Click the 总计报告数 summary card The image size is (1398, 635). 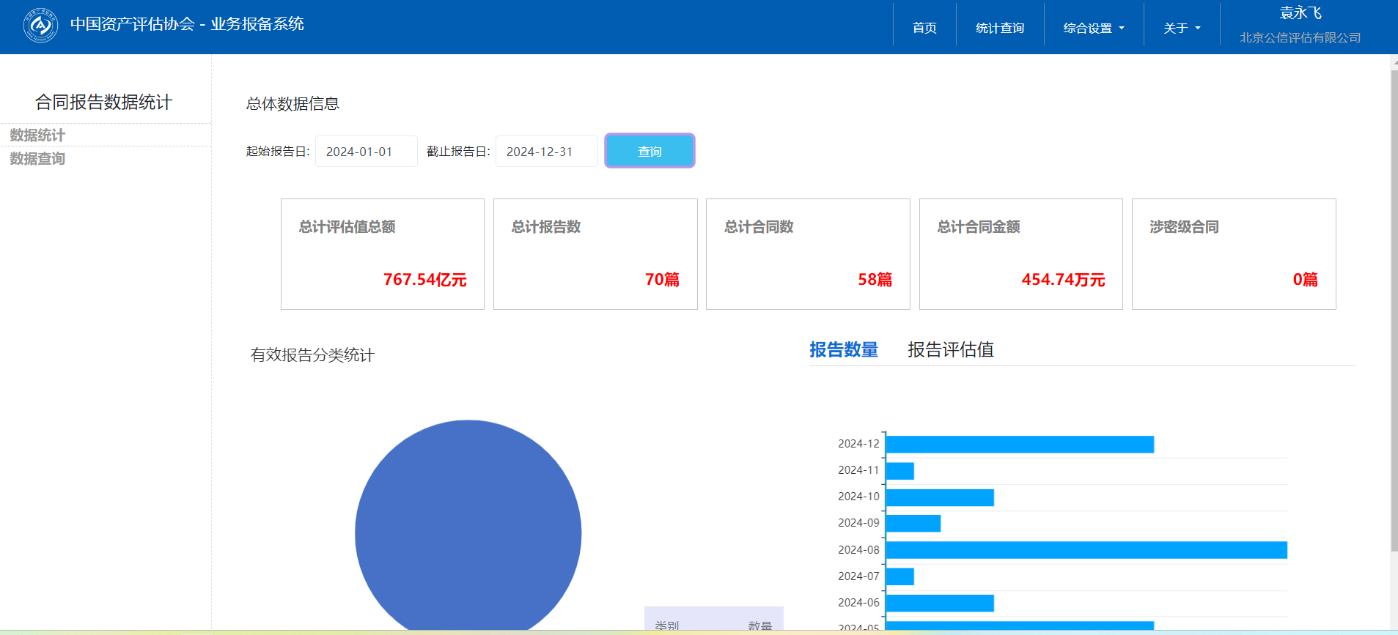tap(595, 254)
